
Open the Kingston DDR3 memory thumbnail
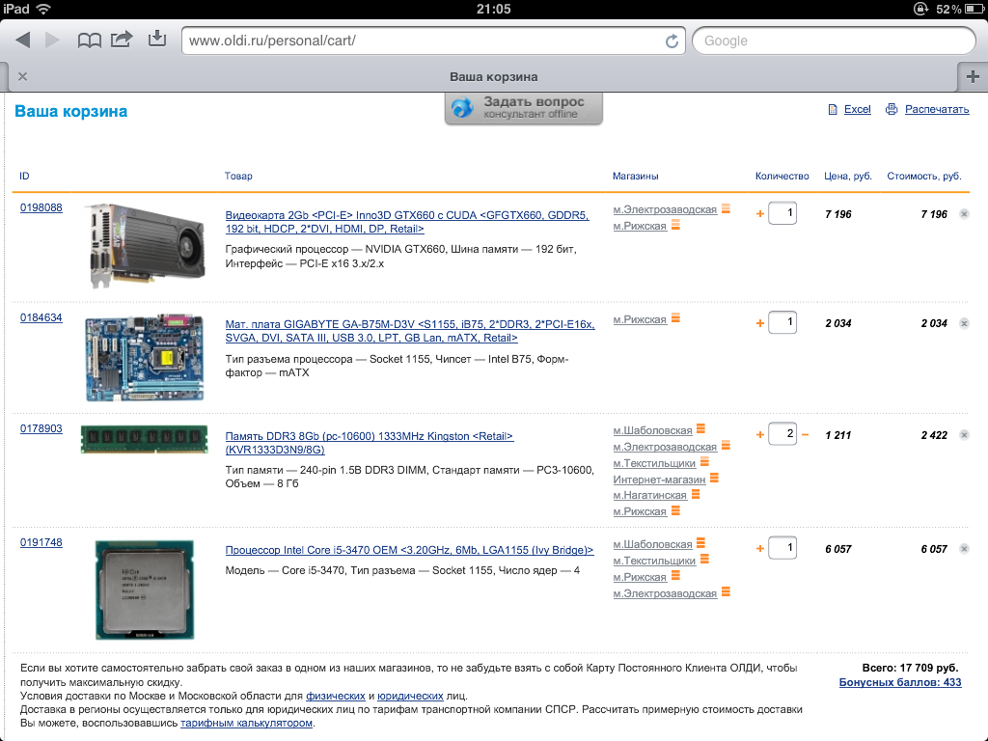[145, 439]
